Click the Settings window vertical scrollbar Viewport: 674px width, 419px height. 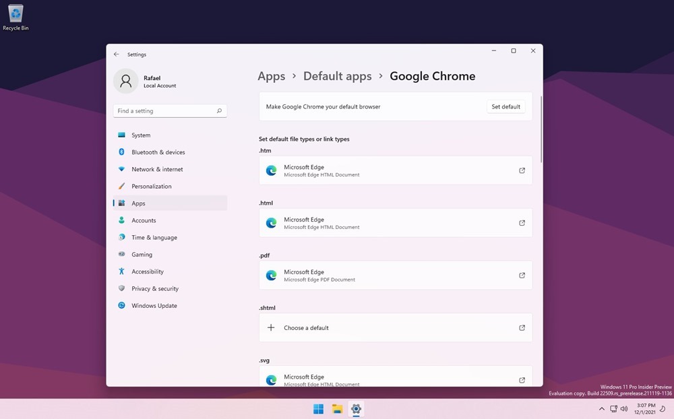[x=541, y=129]
